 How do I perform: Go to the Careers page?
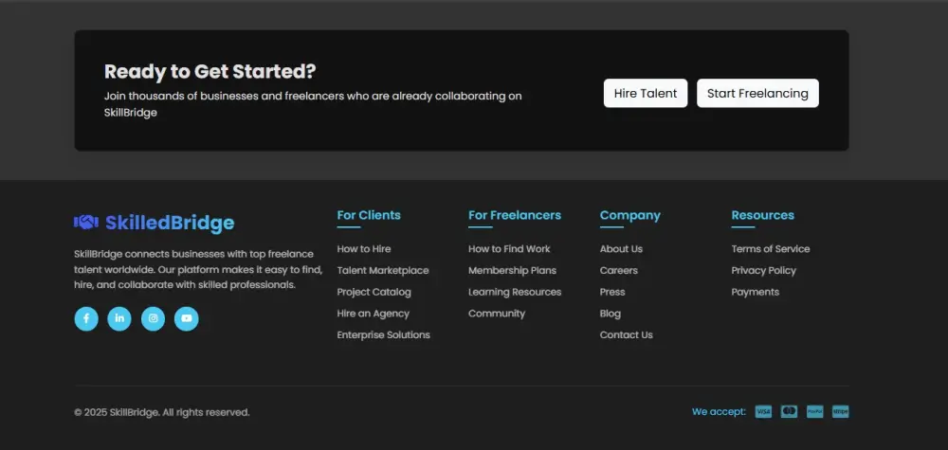619,271
